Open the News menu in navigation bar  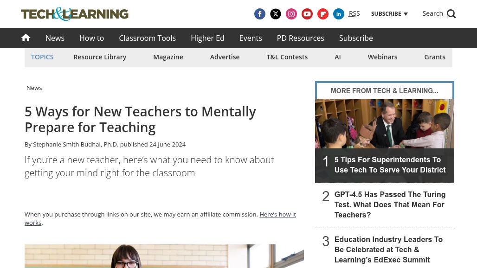[55, 38]
